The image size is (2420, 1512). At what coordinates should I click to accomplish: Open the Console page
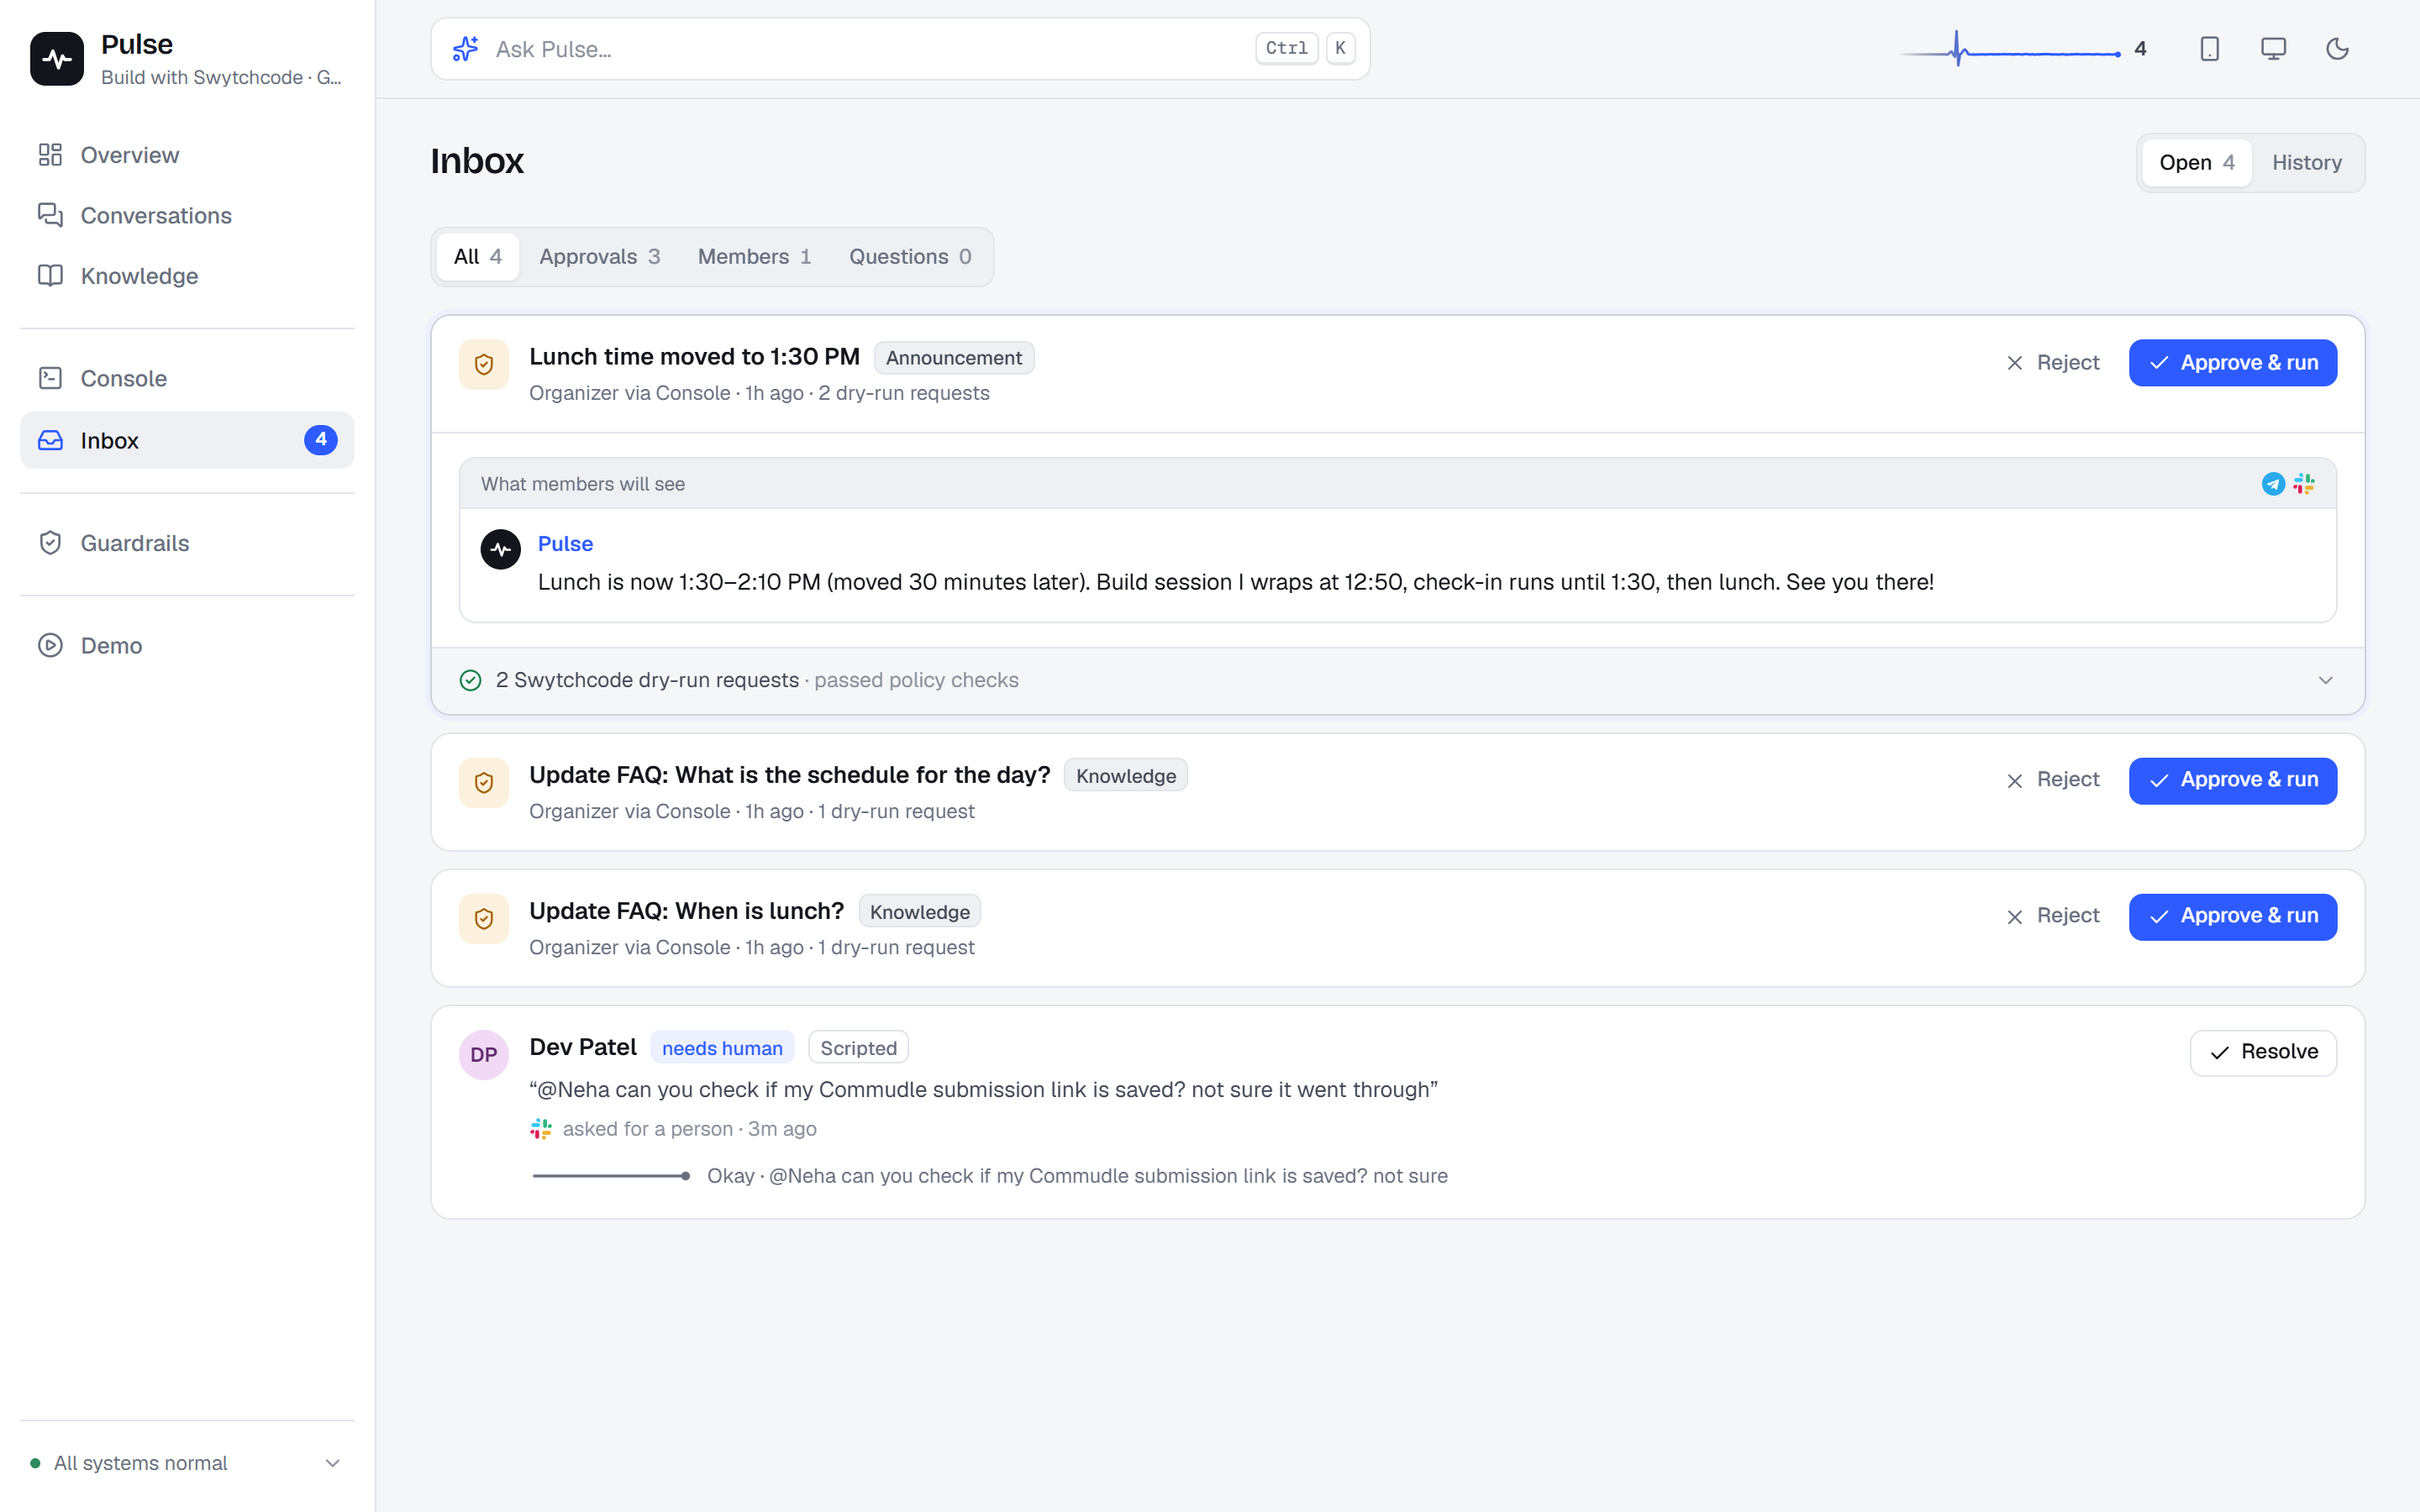pos(187,378)
